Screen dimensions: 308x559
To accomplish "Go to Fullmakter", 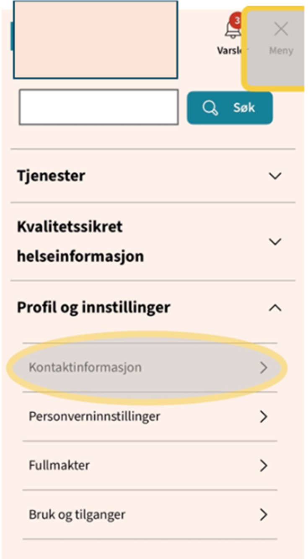I will tap(59, 465).
